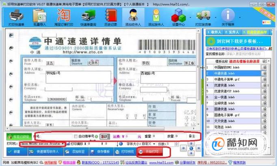Focus 打印偏移 X offset field

(93, 144)
